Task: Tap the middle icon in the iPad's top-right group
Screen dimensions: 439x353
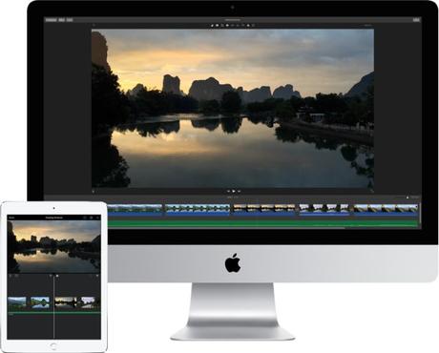Action: (91, 218)
